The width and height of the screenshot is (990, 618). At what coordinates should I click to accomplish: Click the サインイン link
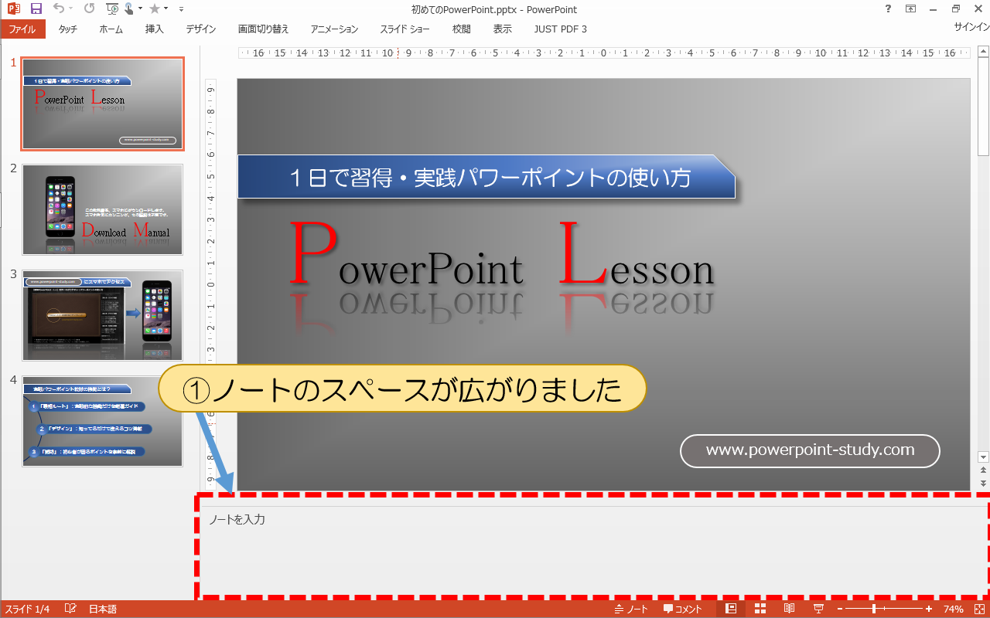pyautogui.click(x=971, y=27)
